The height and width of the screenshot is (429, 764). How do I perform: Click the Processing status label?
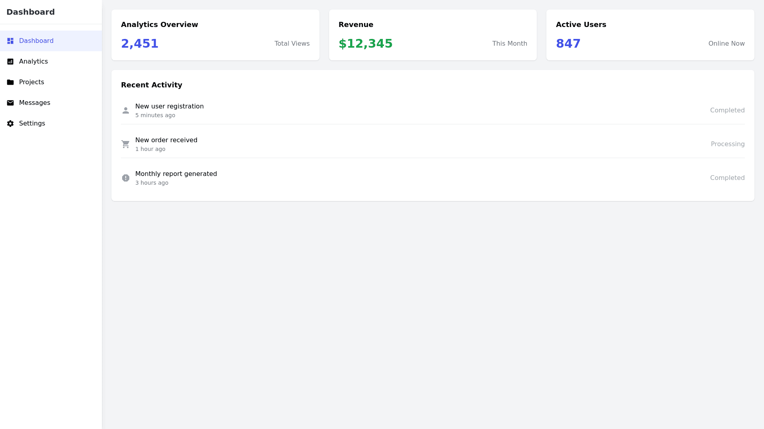pos(727,144)
